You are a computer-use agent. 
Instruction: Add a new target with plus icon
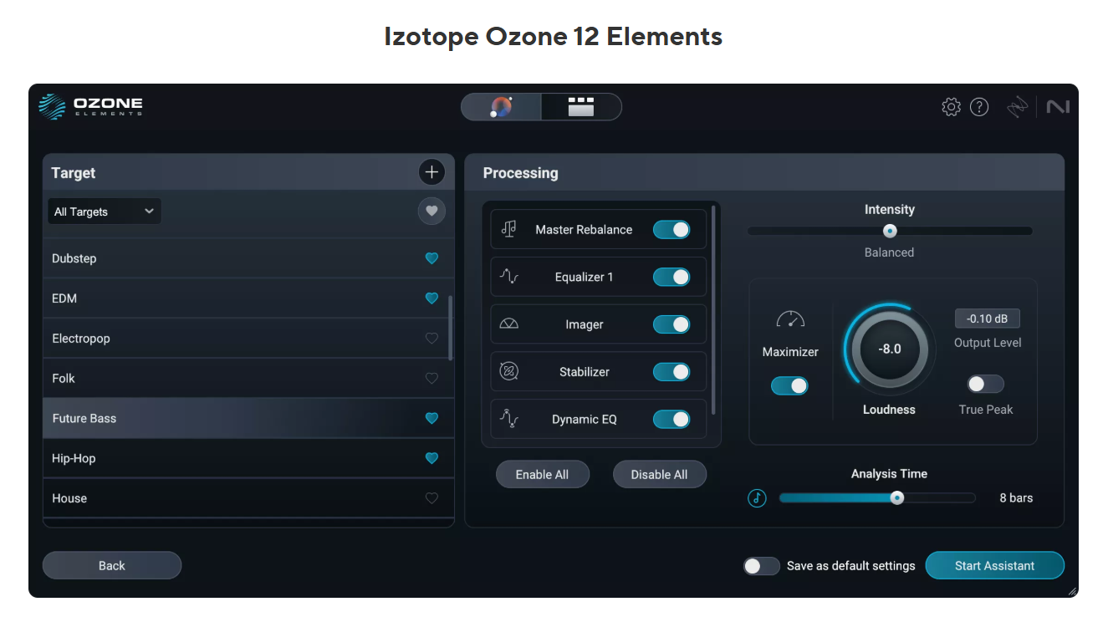tap(431, 172)
